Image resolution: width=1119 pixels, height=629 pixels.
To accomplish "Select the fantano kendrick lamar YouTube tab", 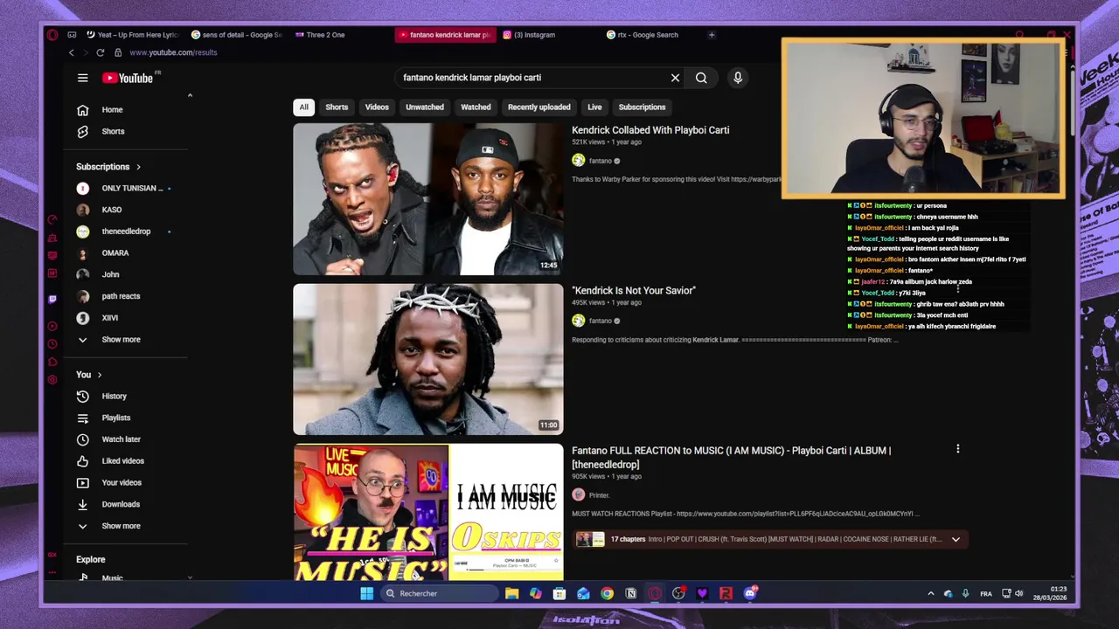I will [445, 35].
